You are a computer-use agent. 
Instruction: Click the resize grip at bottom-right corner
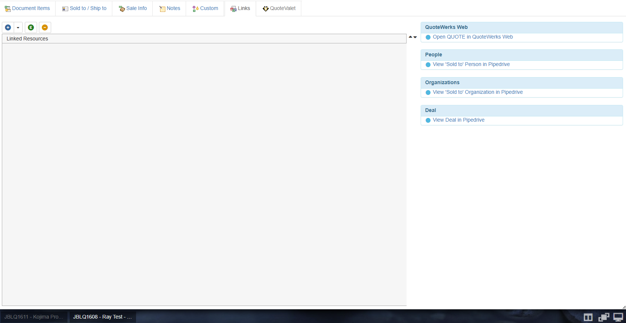tap(624, 307)
